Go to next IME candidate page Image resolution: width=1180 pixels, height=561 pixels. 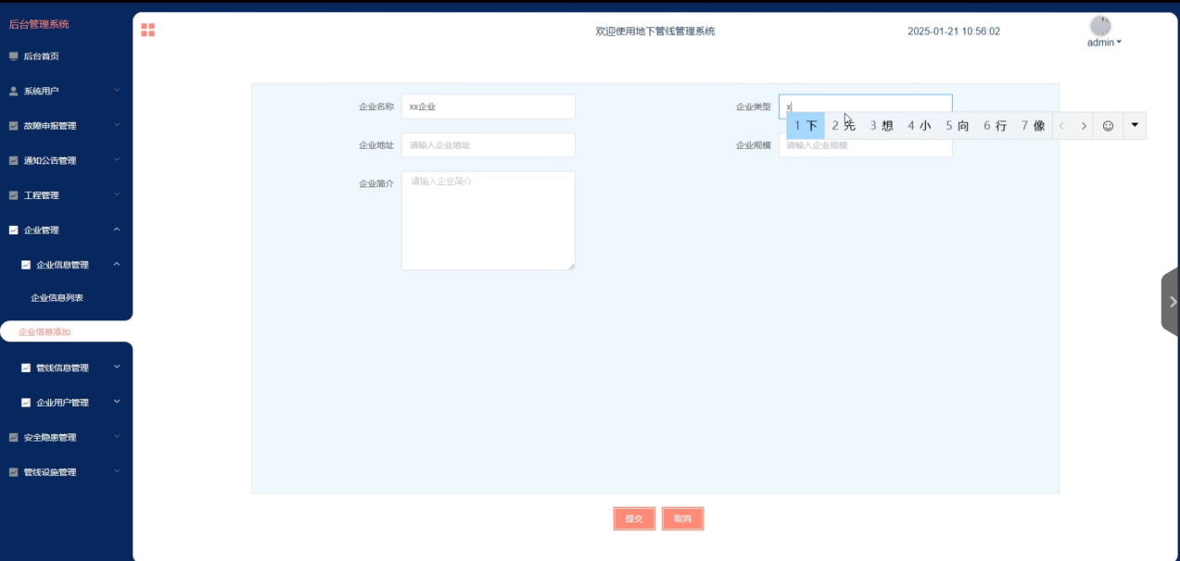click(x=1084, y=126)
